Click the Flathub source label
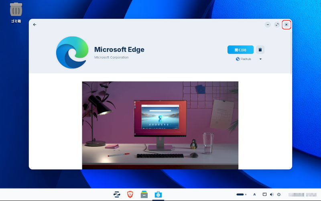The width and height of the screenshot is (321, 201). coord(244,59)
